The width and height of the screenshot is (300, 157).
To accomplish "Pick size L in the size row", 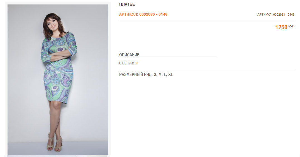I will pyautogui.click(x=165, y=75).
